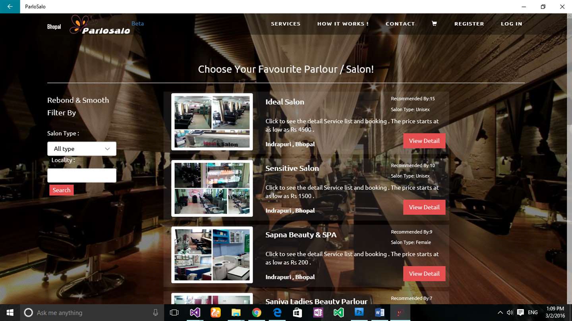Screen dimensions: 572x321
Task: Open the Windows Start menu
Action: coord(10,313)
